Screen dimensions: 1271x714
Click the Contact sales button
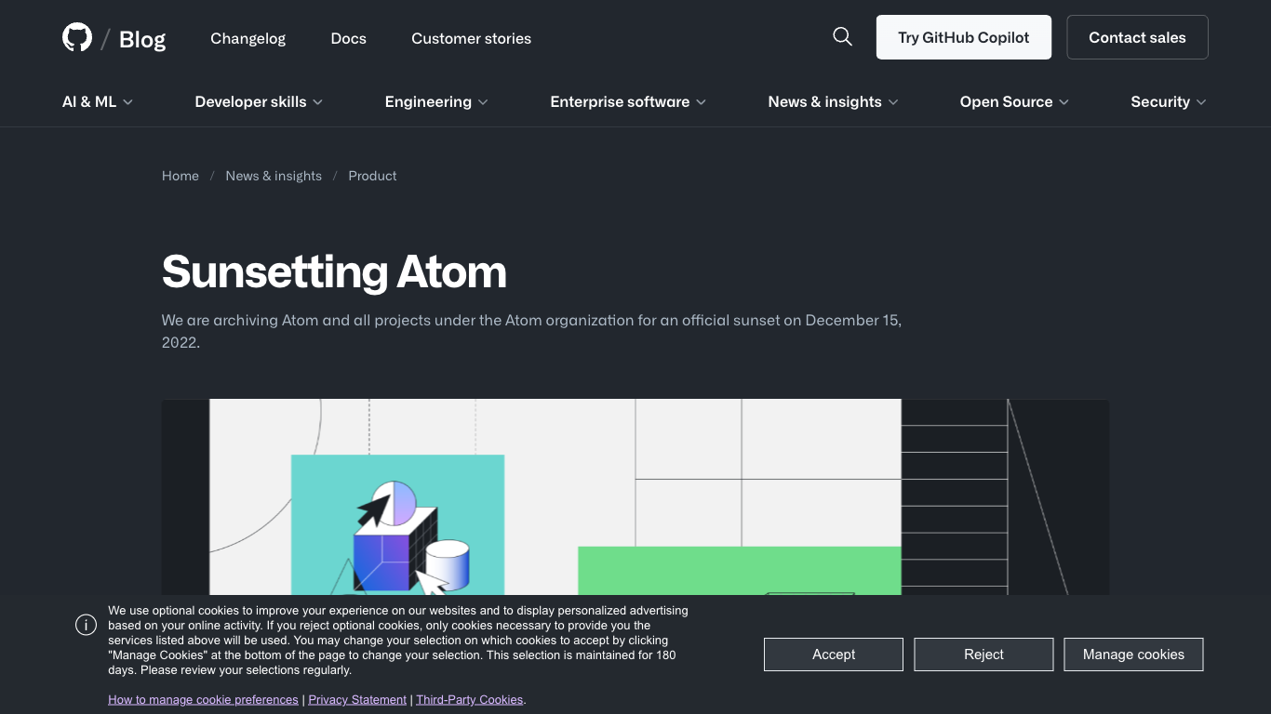[1137, 37]
